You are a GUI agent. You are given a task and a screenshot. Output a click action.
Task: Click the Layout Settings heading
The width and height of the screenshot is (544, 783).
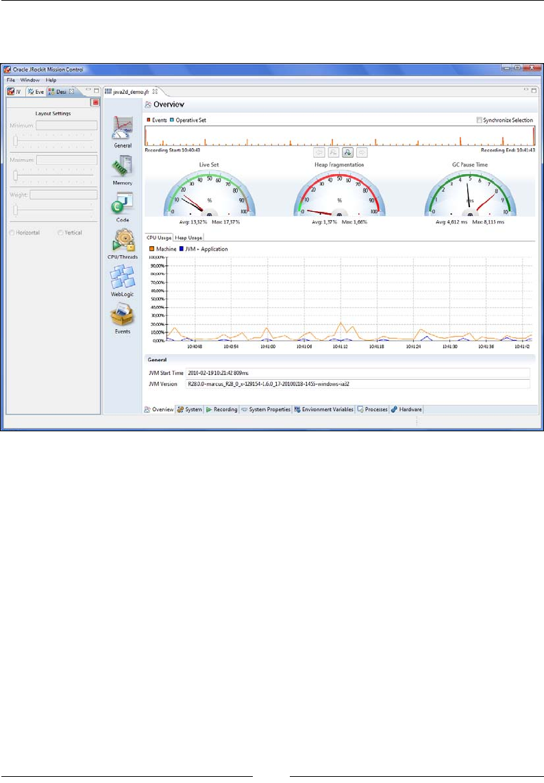(53, 113)
